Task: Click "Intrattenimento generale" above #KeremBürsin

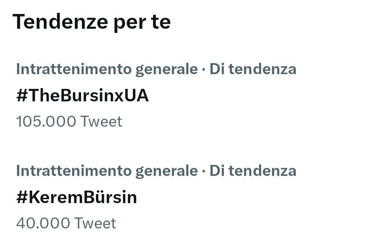Action: (107, 171)
